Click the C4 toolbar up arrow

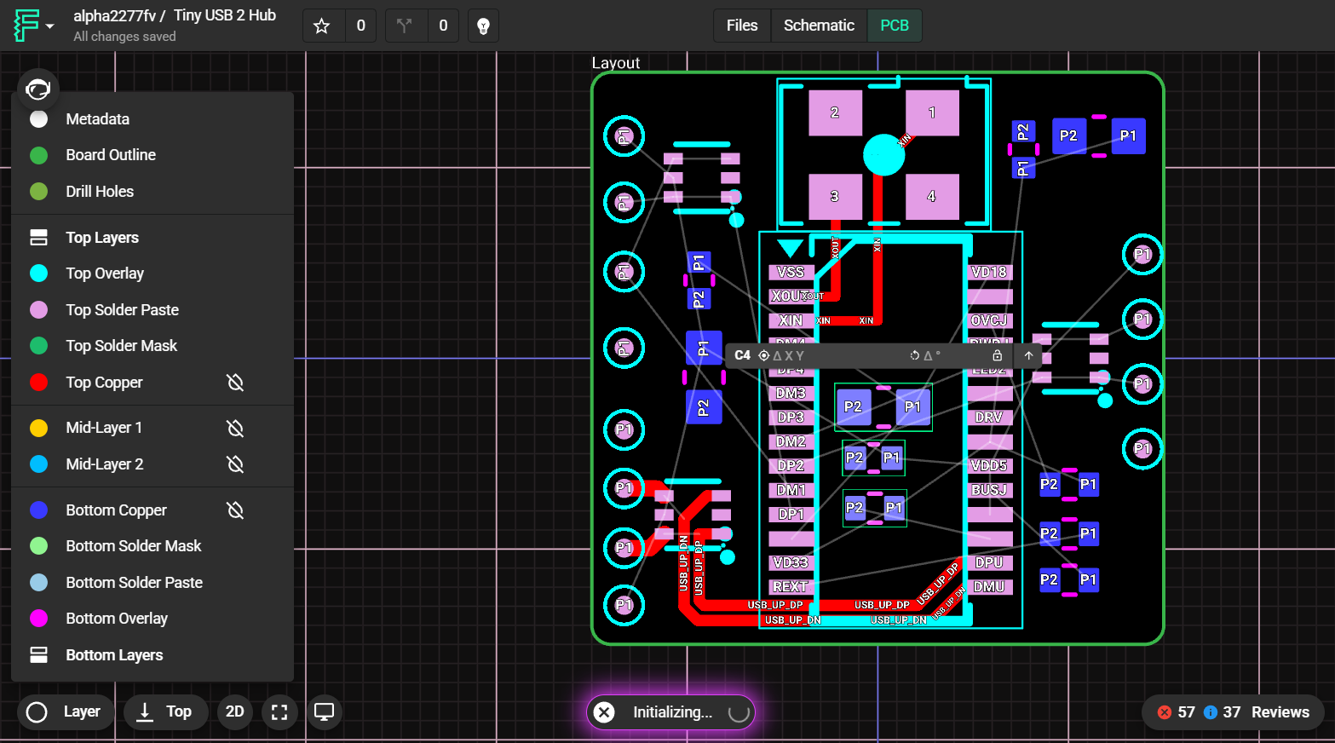coord(1028,355)
